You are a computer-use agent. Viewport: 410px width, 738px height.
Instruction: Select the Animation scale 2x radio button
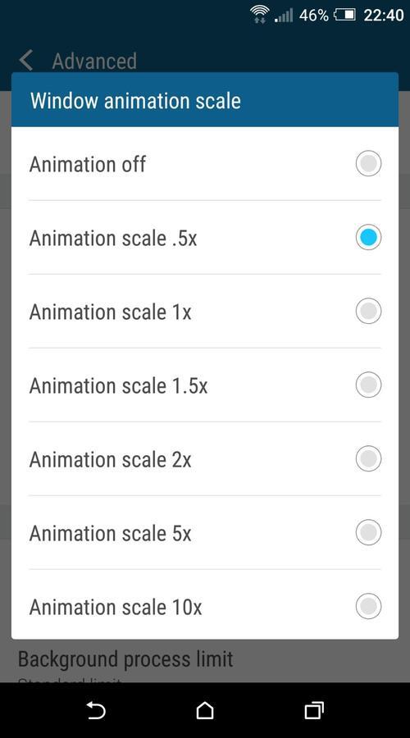click(368, 458)
